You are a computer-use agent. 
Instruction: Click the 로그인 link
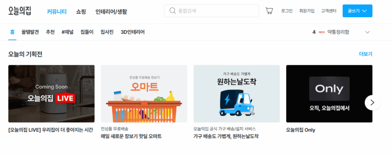(287, 11)
